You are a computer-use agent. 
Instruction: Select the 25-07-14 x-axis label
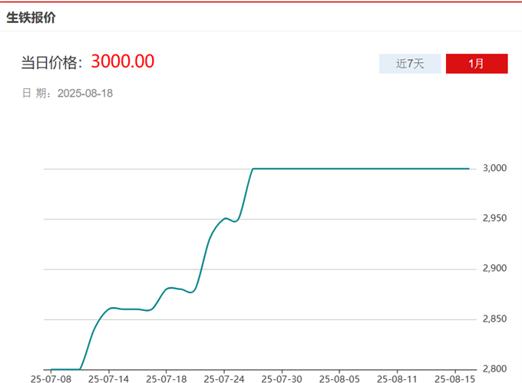[x=109, y=378]
